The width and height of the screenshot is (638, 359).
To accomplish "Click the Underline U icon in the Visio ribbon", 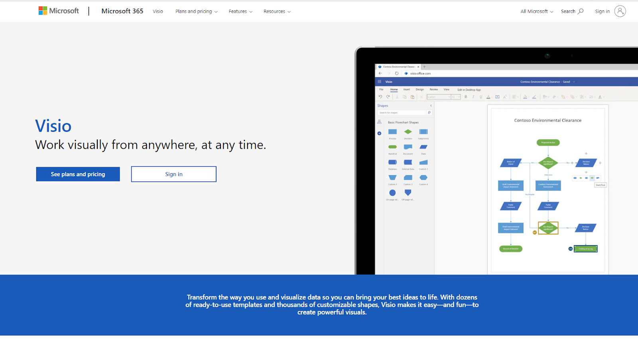I will tap(481, 97).
